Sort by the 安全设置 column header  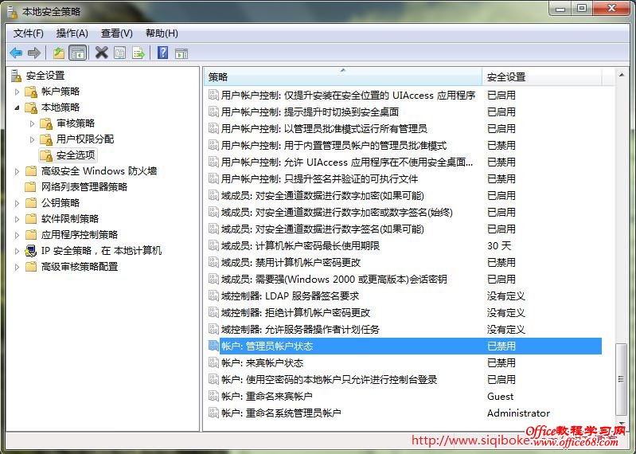tap(542, 76)
